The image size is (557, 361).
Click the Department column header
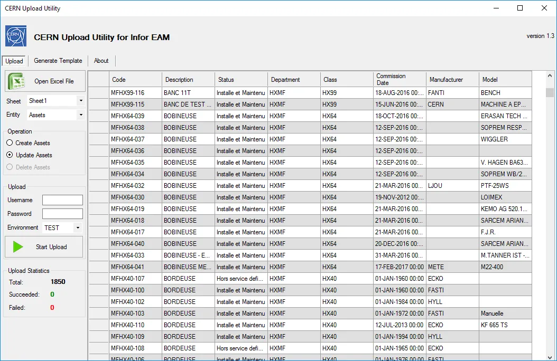click(x=294, y=80)
